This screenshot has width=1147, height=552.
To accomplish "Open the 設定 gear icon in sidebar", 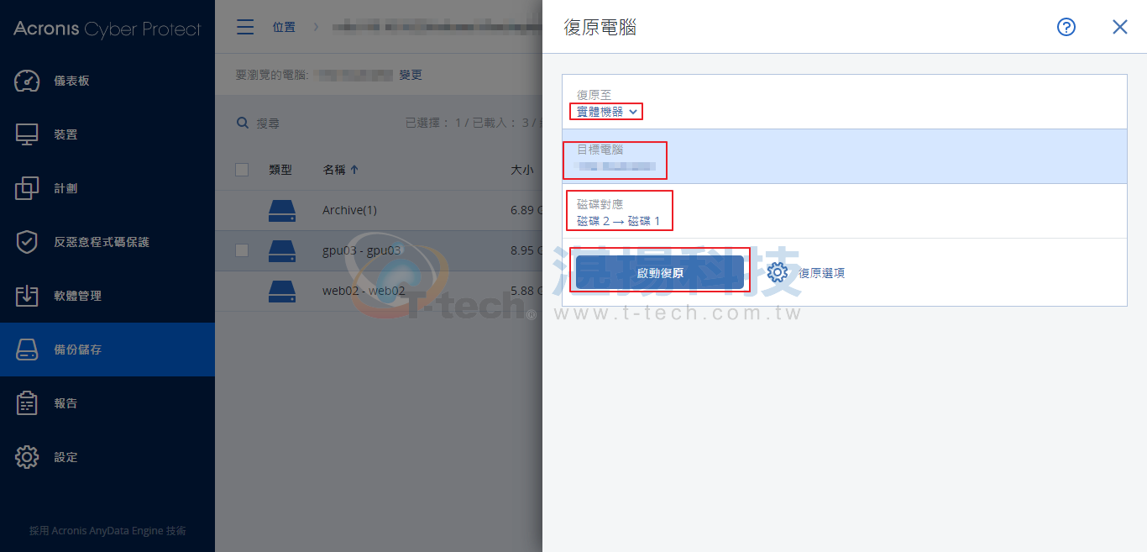I will [27, 457].
